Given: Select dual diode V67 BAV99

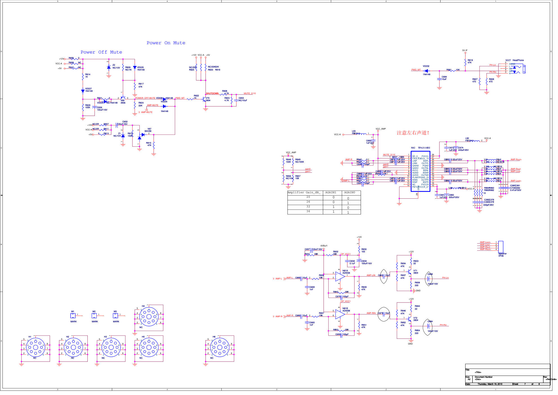Looking at the screenshot, I should [x=141, y=136].
